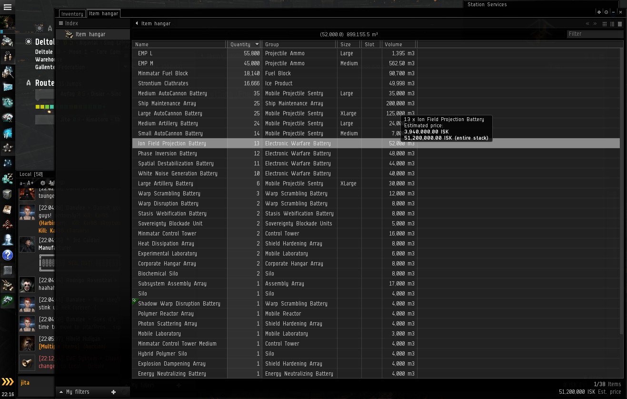627x399 pixels.
Task: Focus the inventory Filter field
Action: (595, 34)
